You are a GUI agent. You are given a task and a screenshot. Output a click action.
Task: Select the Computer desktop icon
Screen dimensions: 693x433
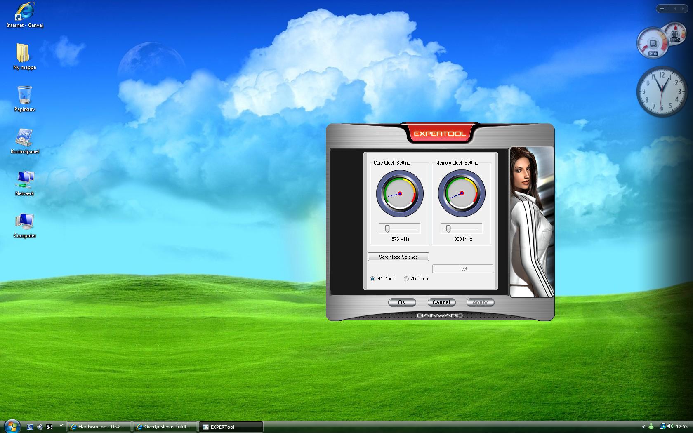[x=24, y=225]
